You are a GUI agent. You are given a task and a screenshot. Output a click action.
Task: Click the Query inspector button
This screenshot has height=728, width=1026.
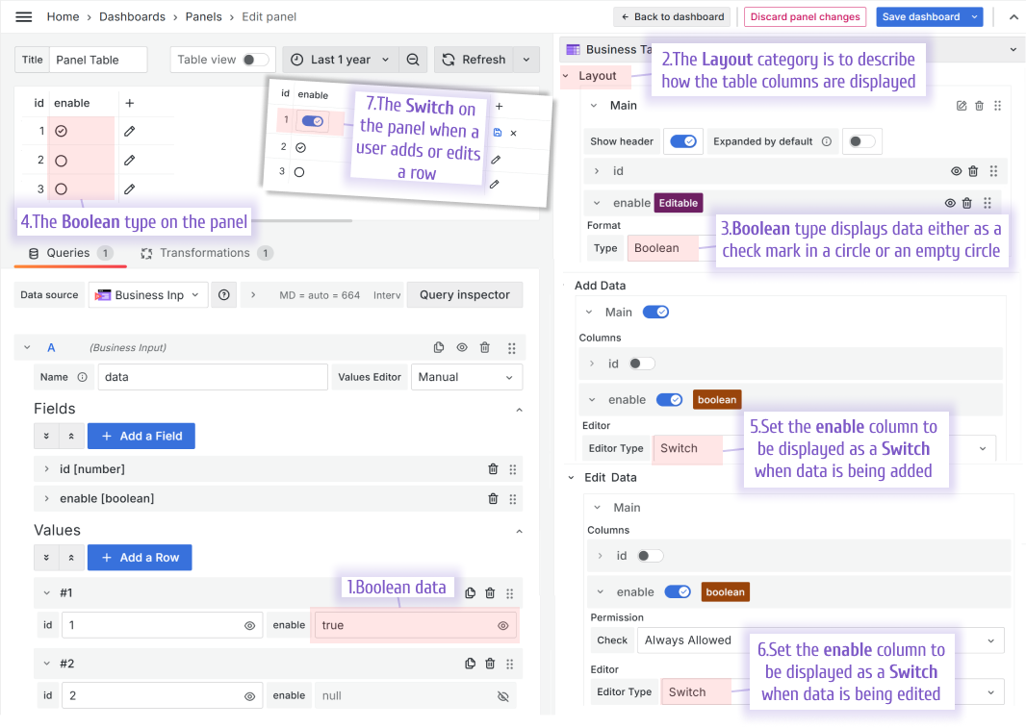(x=464, y=295)
